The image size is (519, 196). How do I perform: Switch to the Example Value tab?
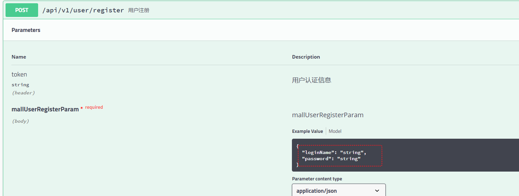pyautogui.click(x=307, y=131)
